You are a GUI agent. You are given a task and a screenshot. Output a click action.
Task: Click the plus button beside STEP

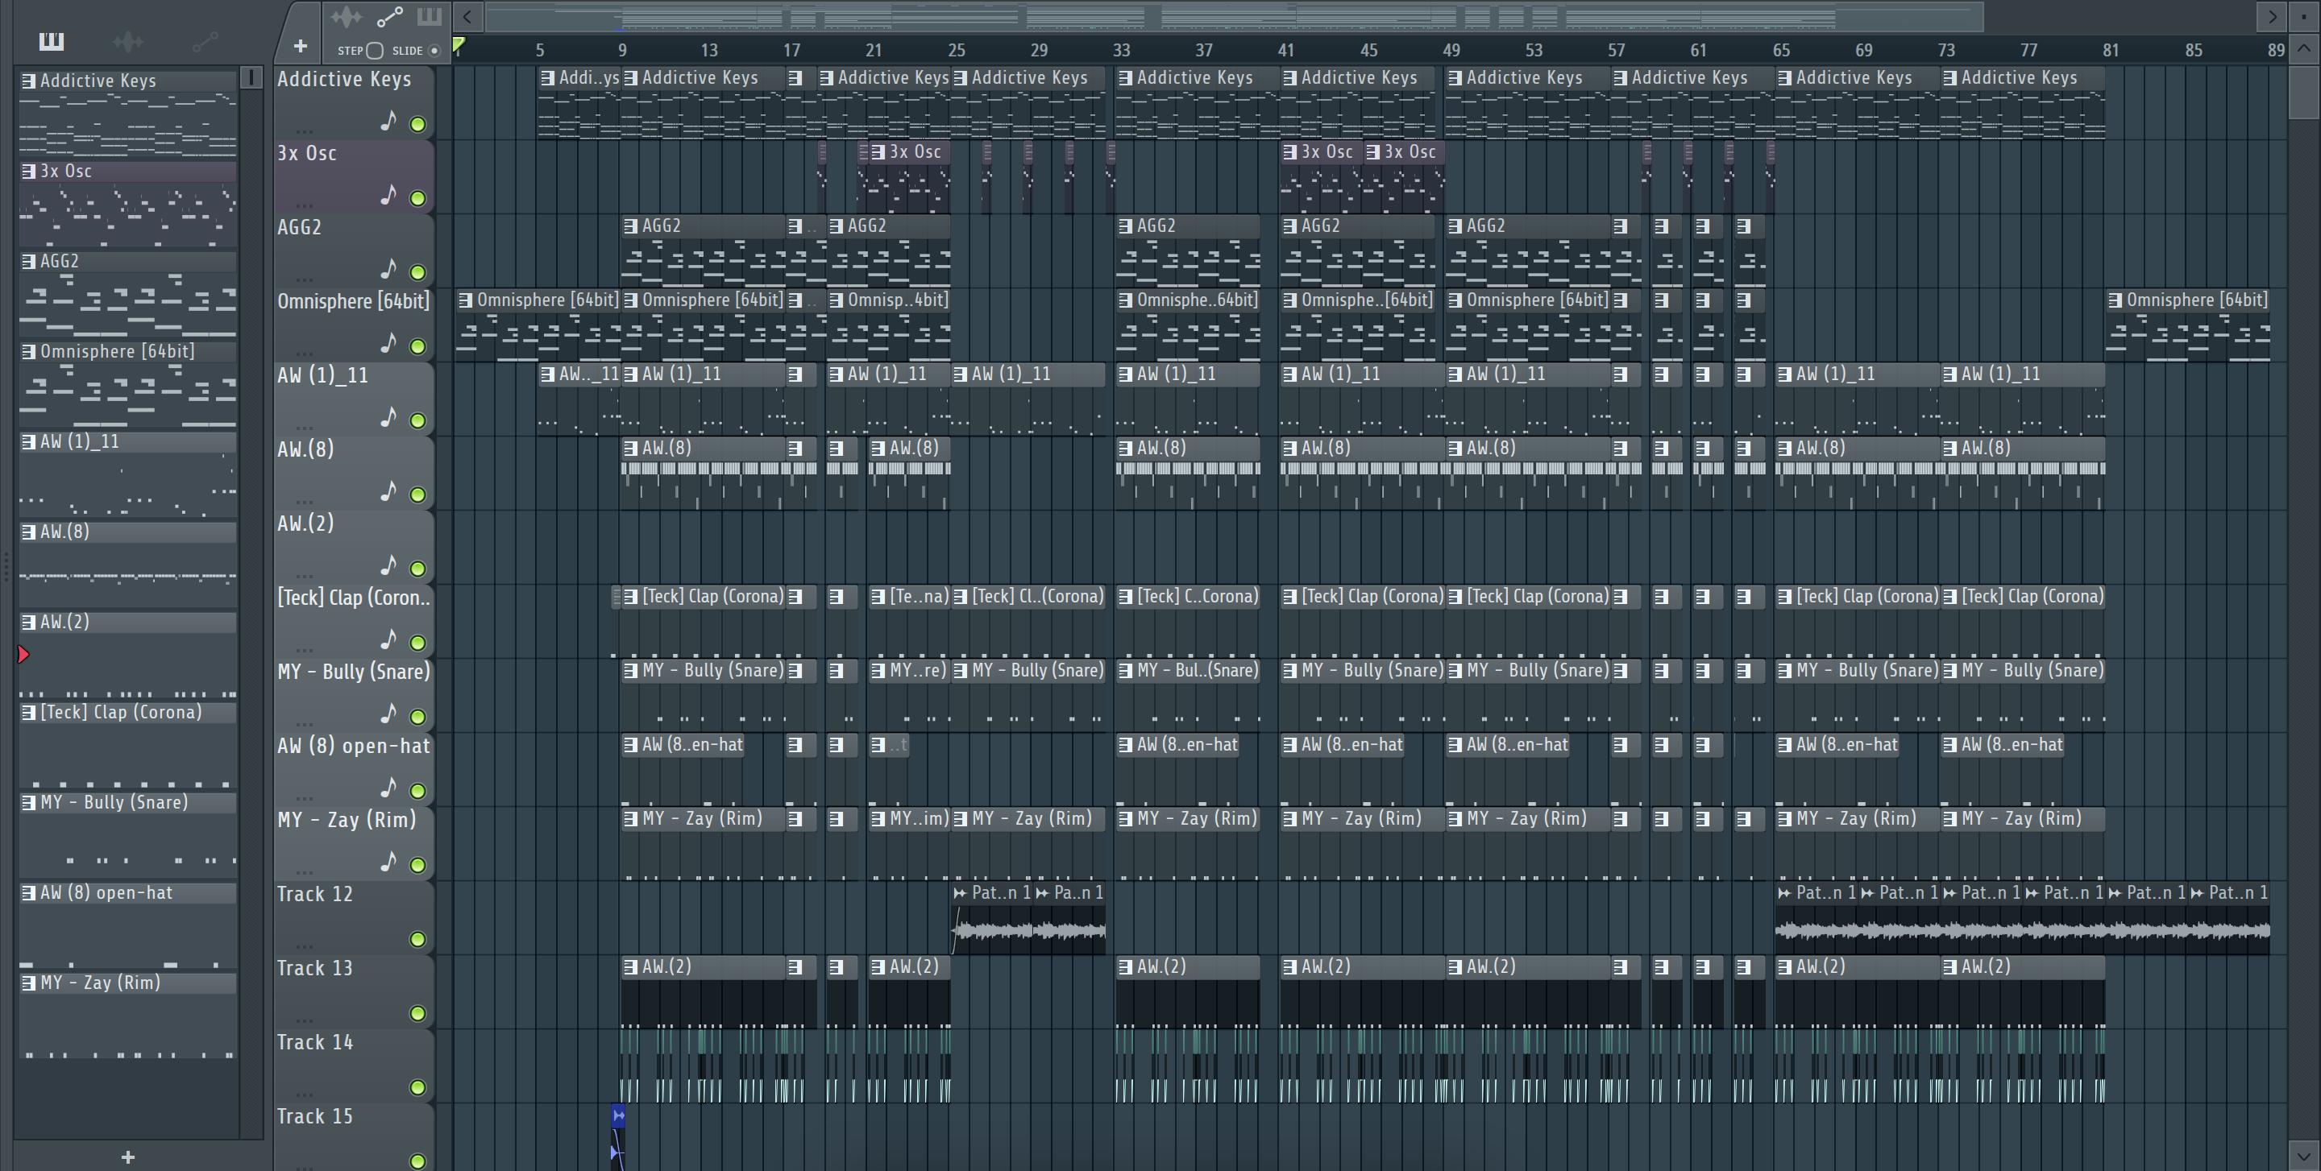pos(301,46)
